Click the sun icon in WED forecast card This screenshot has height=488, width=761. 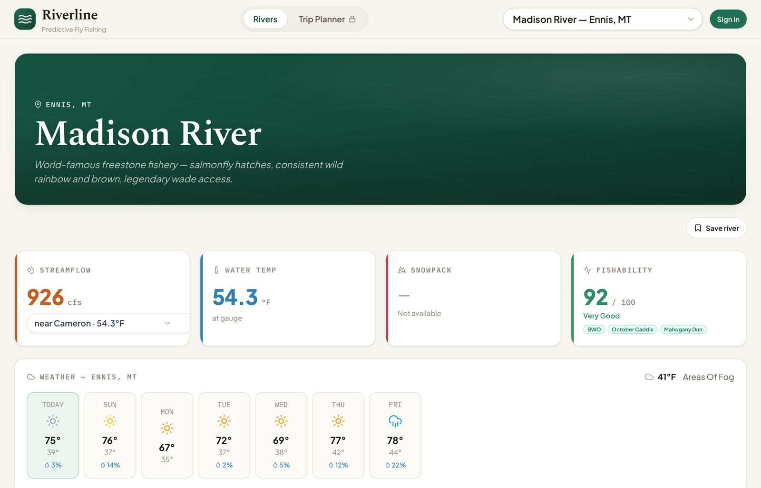(x=281, y=421)
